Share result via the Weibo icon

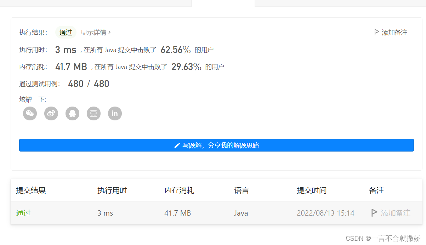[x=51, y=113]
